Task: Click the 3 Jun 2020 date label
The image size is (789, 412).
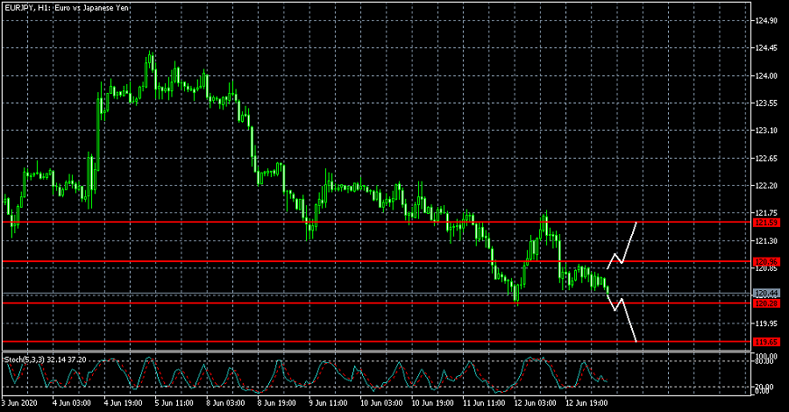Action: click(19, 401)
